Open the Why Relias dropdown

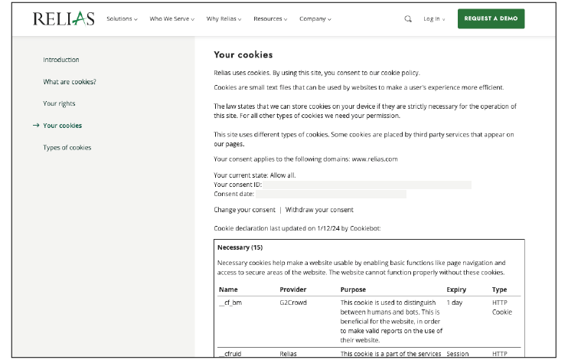point(224,19)
